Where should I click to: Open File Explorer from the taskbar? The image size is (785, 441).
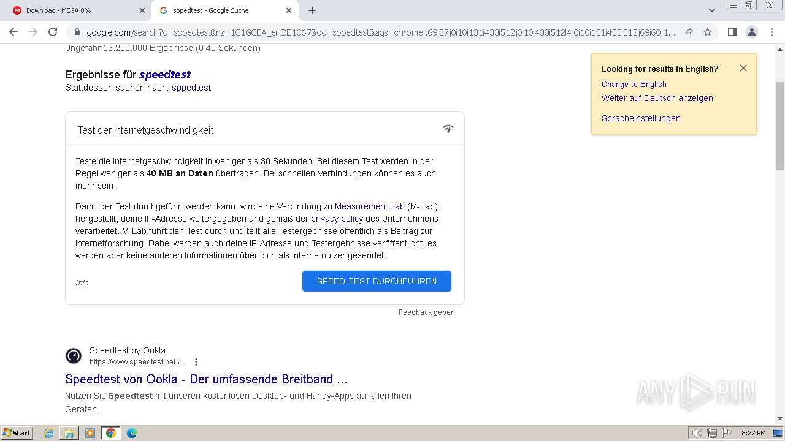pyautogui.click(x=69, y=433)
